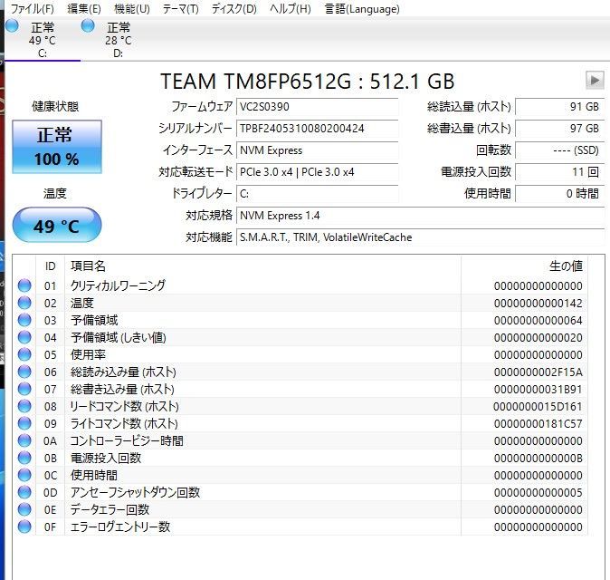Click status orb of row 06 総読み込み量
The width and height of the screenshot is (610, 580).
coord(24,372)
